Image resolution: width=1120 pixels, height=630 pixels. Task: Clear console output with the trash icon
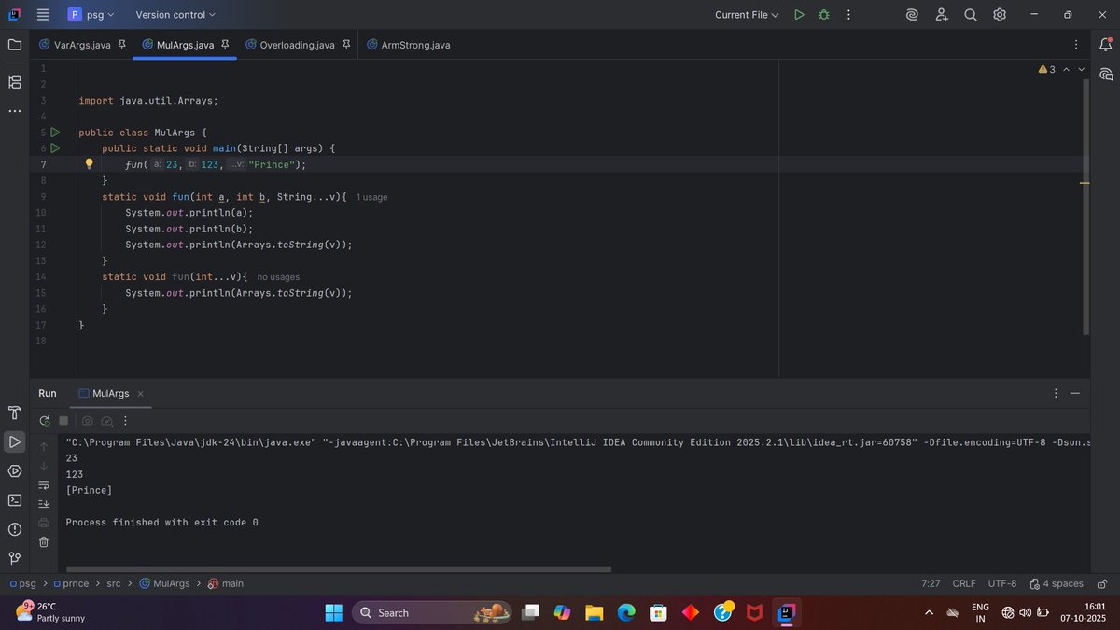click(x=44, y=542)
